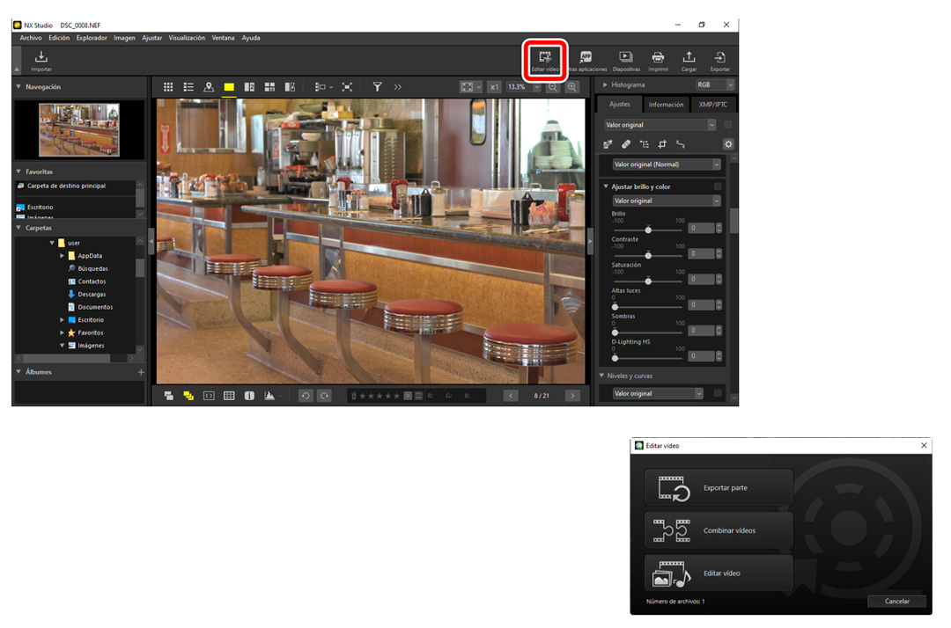Select the four-image compare view icon
This screenshot has height=628, width=951.
tap(270, 87)
